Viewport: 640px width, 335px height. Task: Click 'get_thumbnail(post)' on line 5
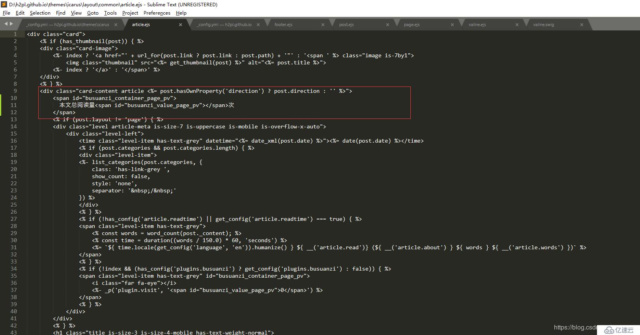pyautogui.click(x=201, y=62)
